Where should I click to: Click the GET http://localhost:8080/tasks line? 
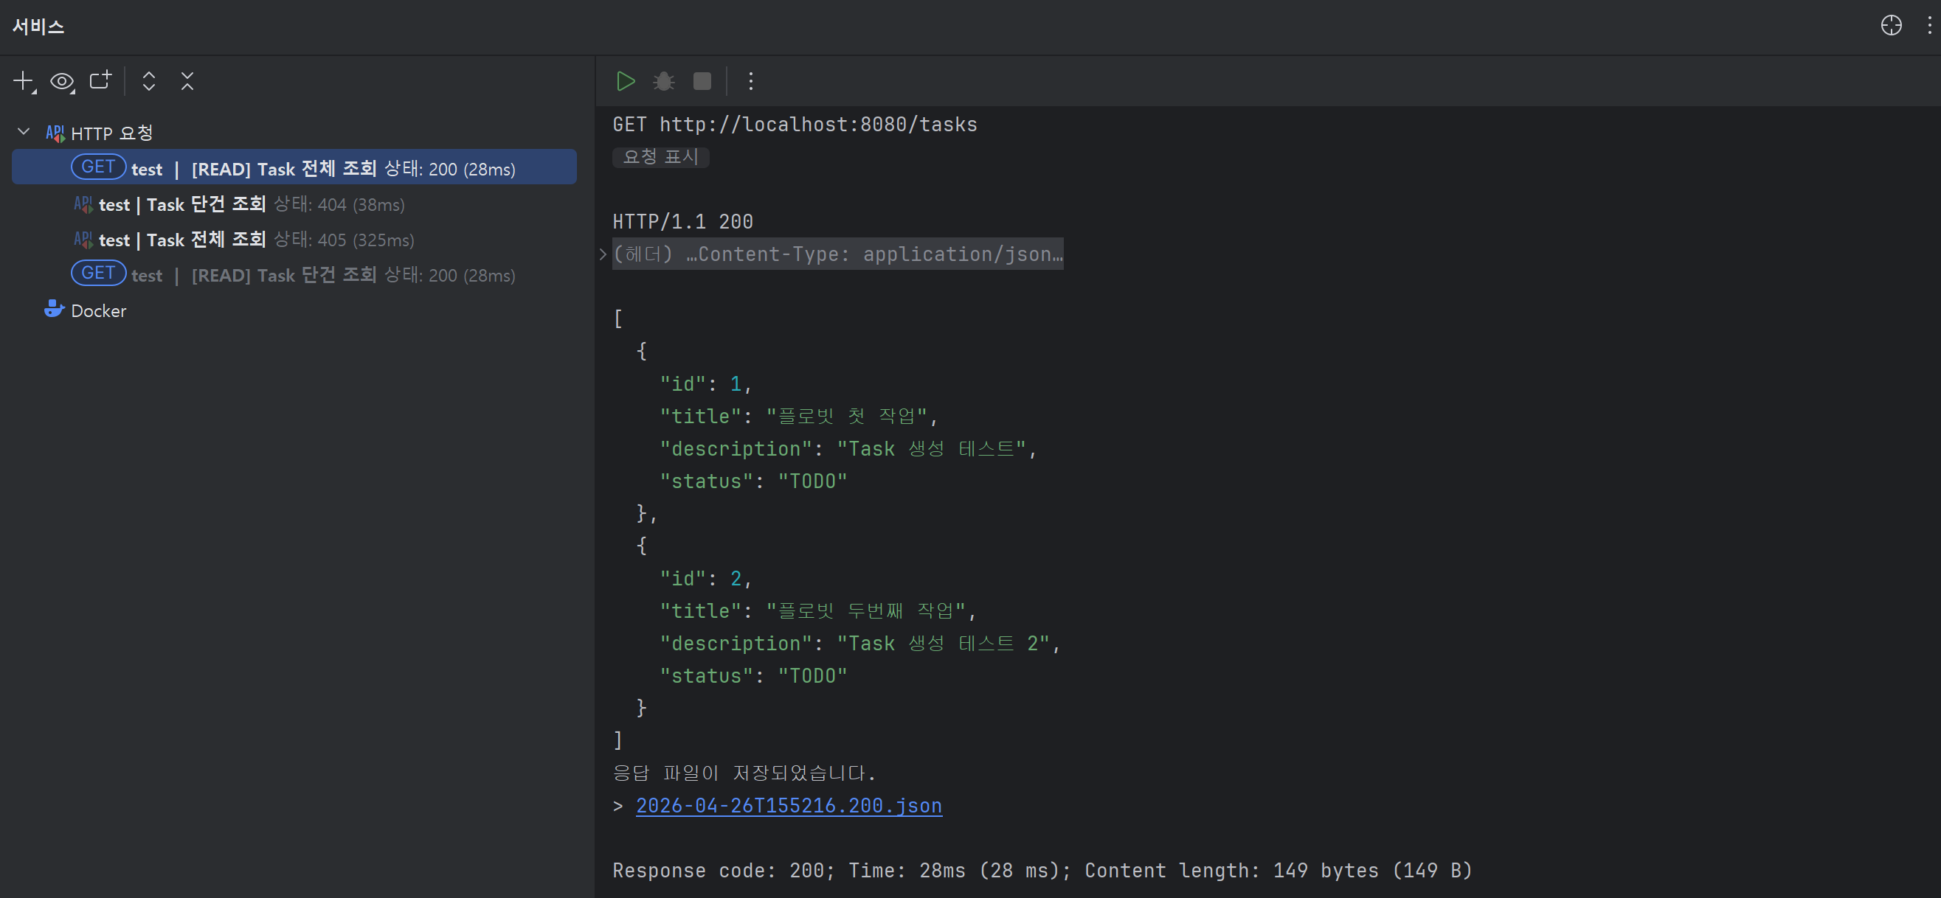click(795, 124)
